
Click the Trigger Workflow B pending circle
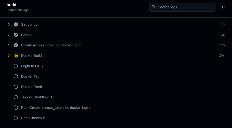pos(16,97)
